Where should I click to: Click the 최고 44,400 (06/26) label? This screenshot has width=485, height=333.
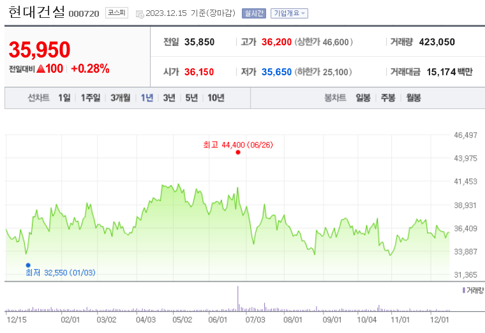[x=238, y=145]
